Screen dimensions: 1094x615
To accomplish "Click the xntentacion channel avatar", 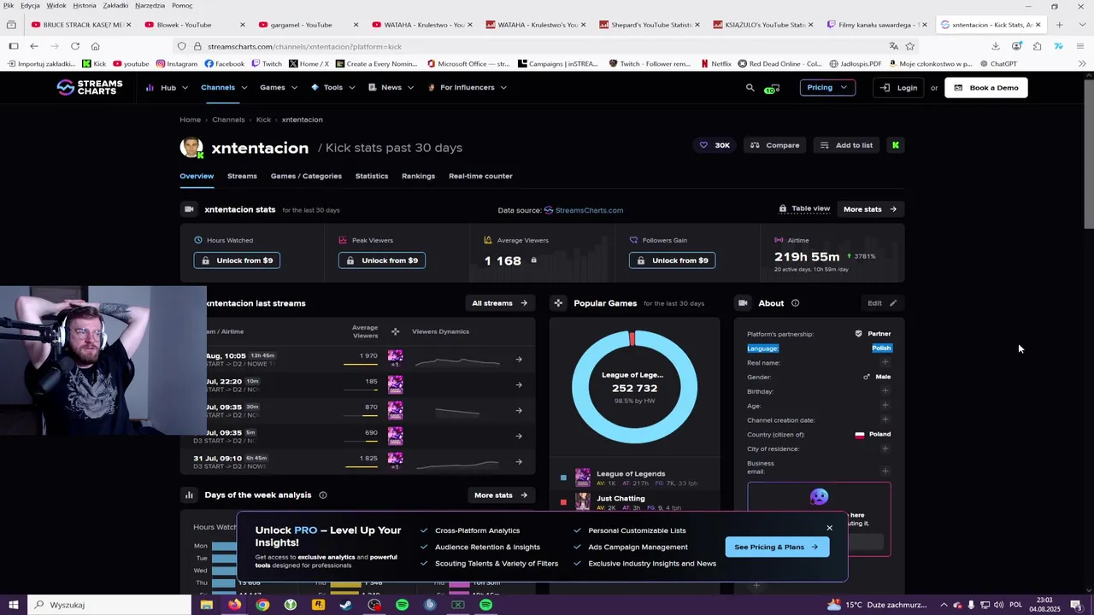I will (191, 147).
